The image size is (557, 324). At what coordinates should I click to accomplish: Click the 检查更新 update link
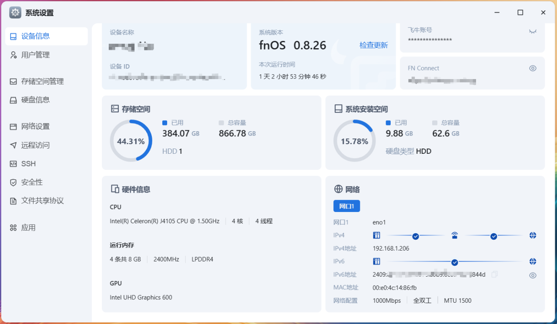pyautogui.click(x=373, y=45)
